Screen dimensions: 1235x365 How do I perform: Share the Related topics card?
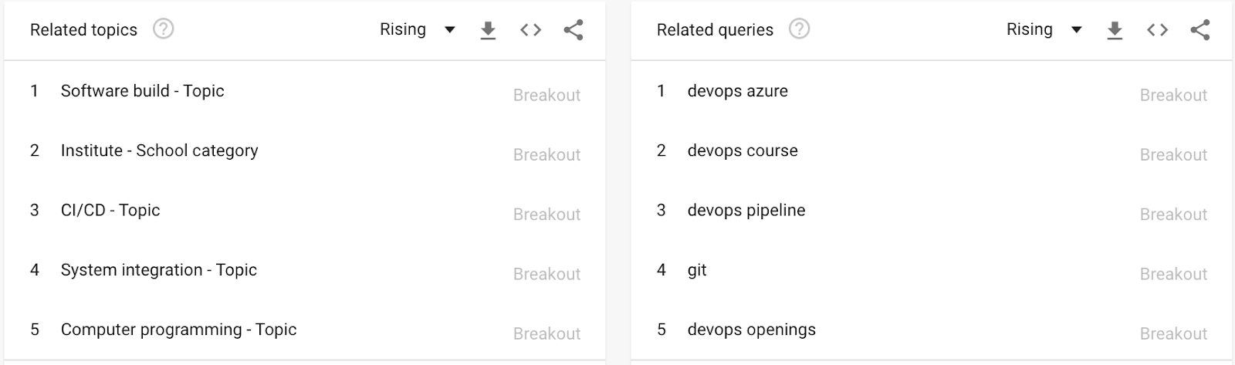(x=573, y=30)
